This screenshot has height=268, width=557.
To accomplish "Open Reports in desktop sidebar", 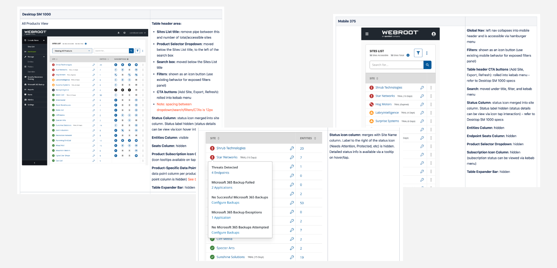I will (x=31, y=89).
